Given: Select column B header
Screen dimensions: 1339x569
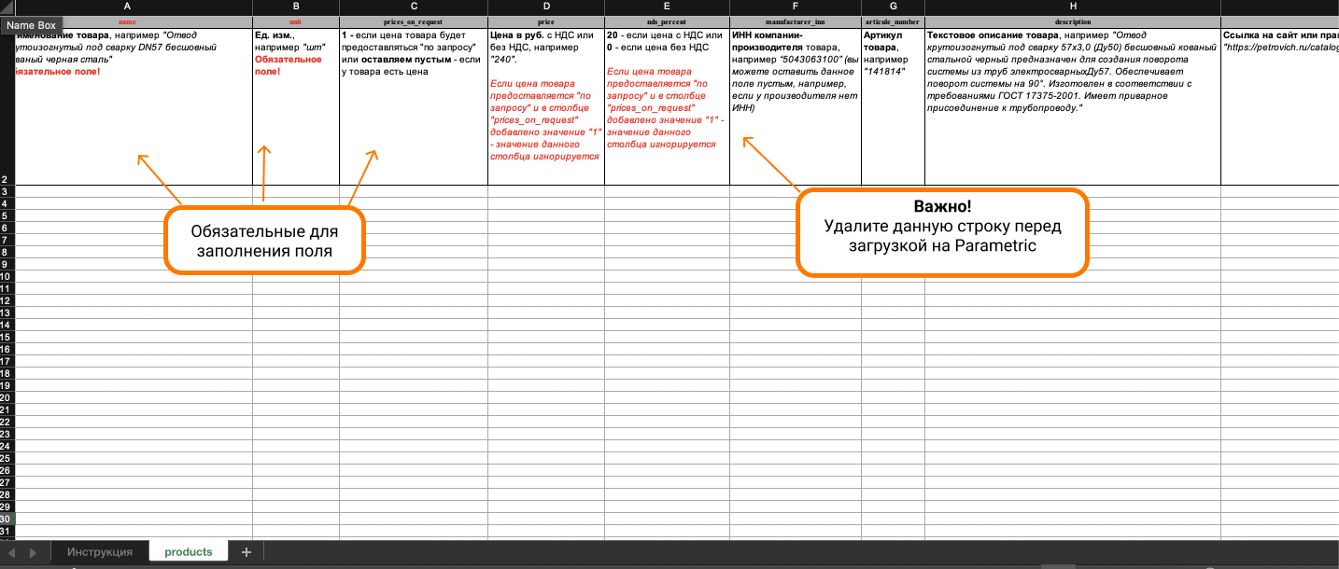Looking at the screenshot, I should pyautogui.click(x=296, y=6).
